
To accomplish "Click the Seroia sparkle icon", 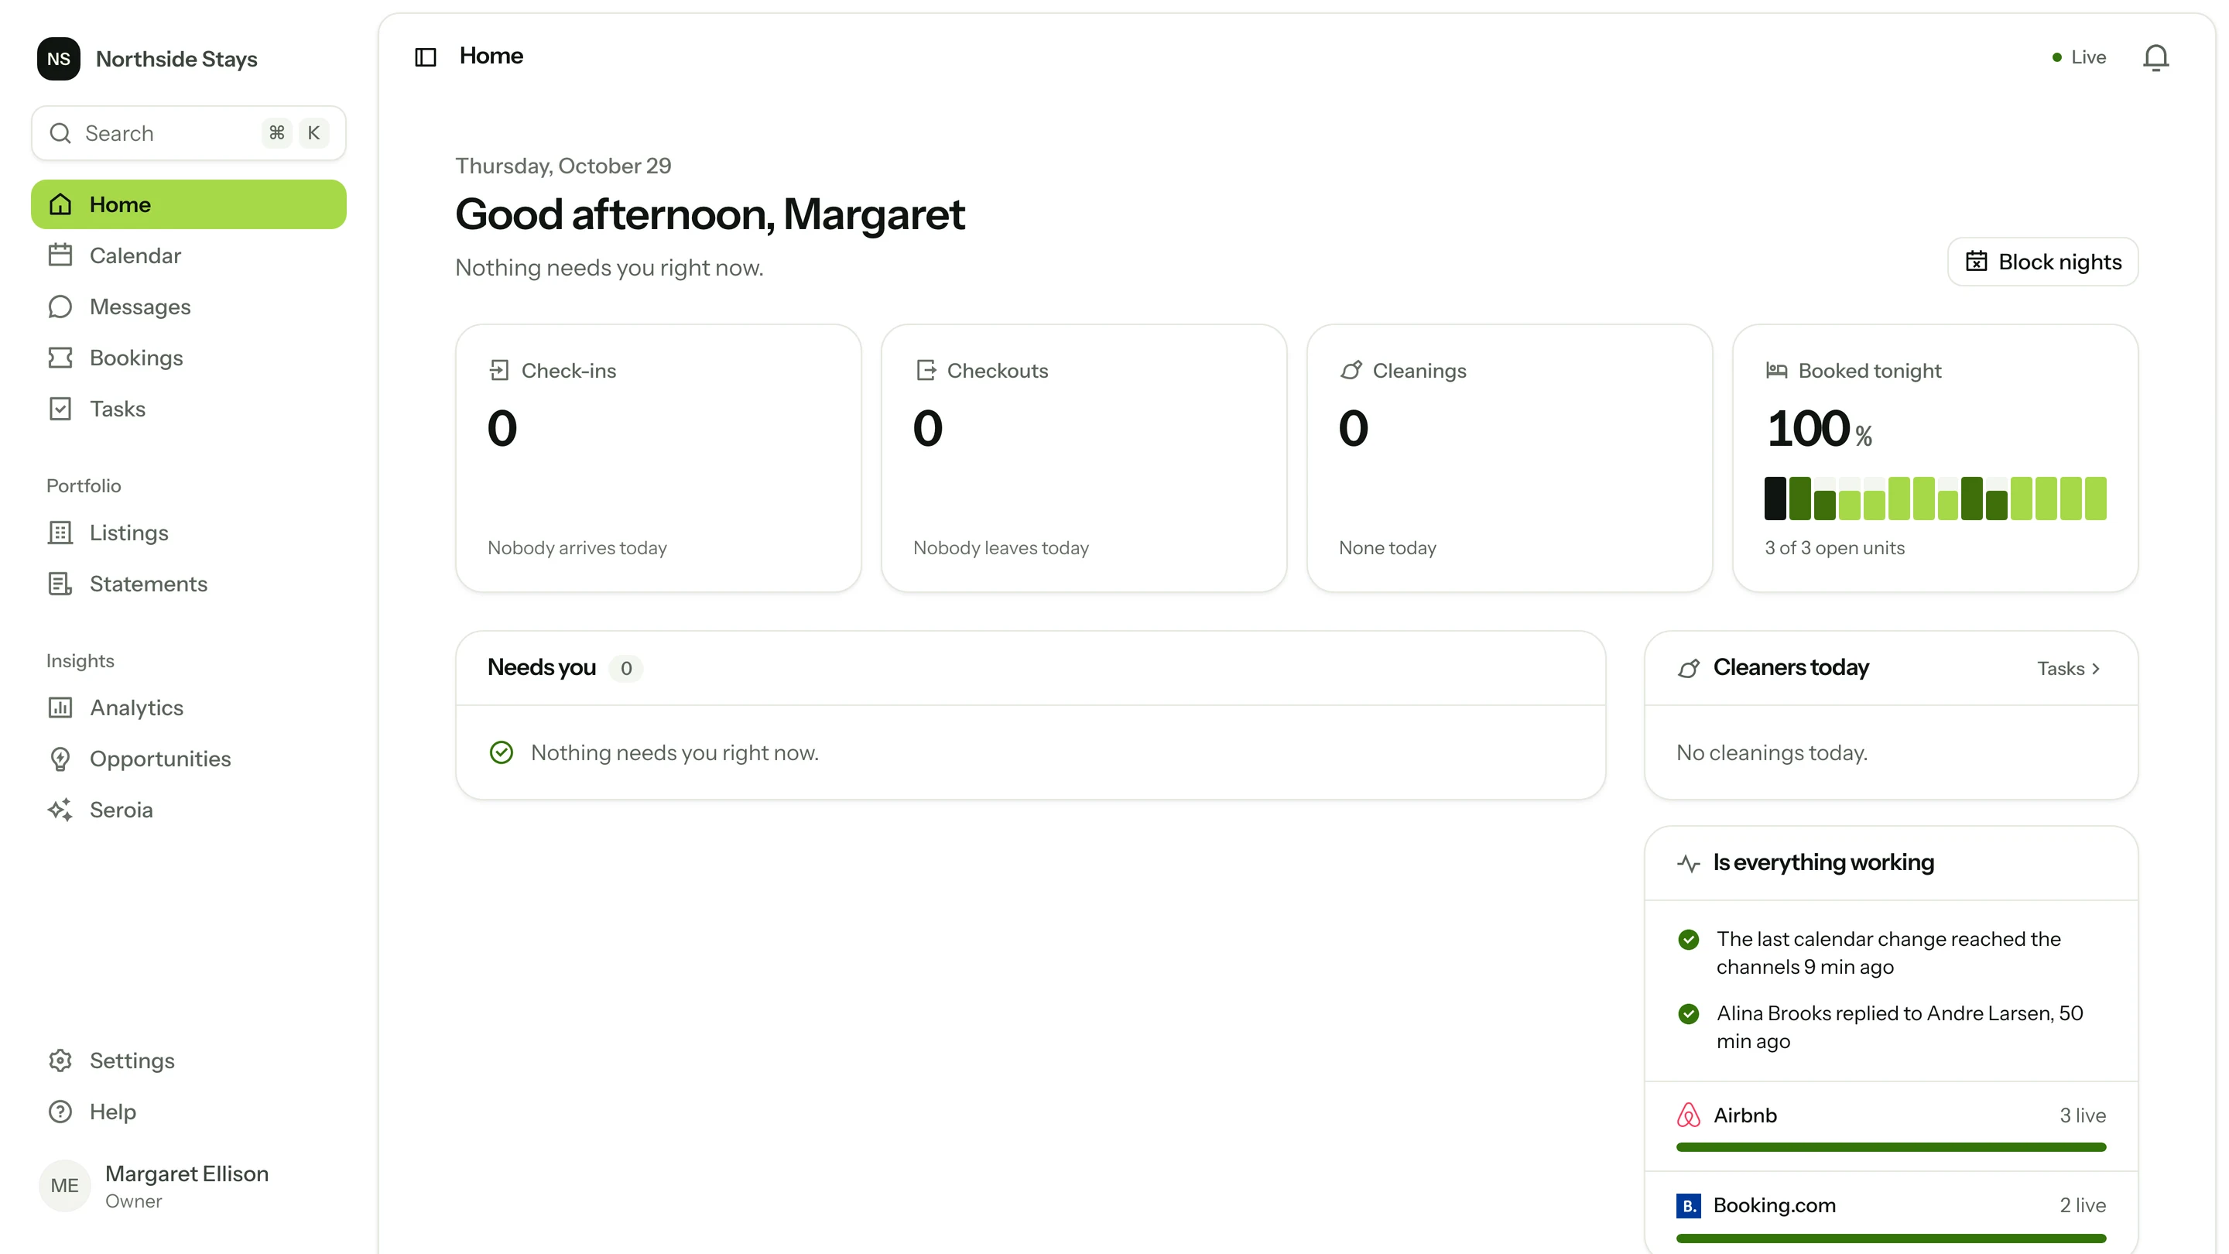I will click(x=60, y=809).
